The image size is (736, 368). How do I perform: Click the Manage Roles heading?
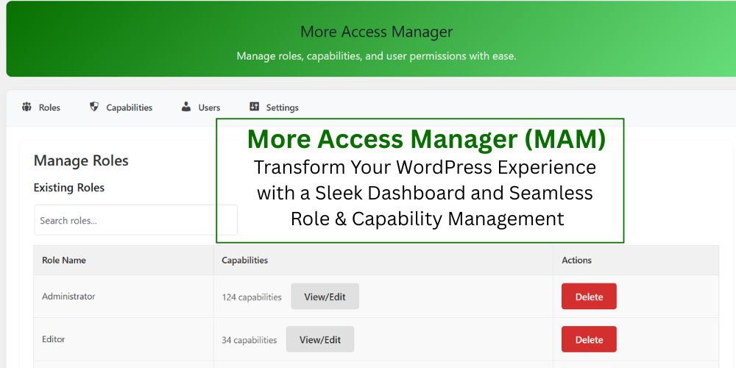[x=81, y=160]
